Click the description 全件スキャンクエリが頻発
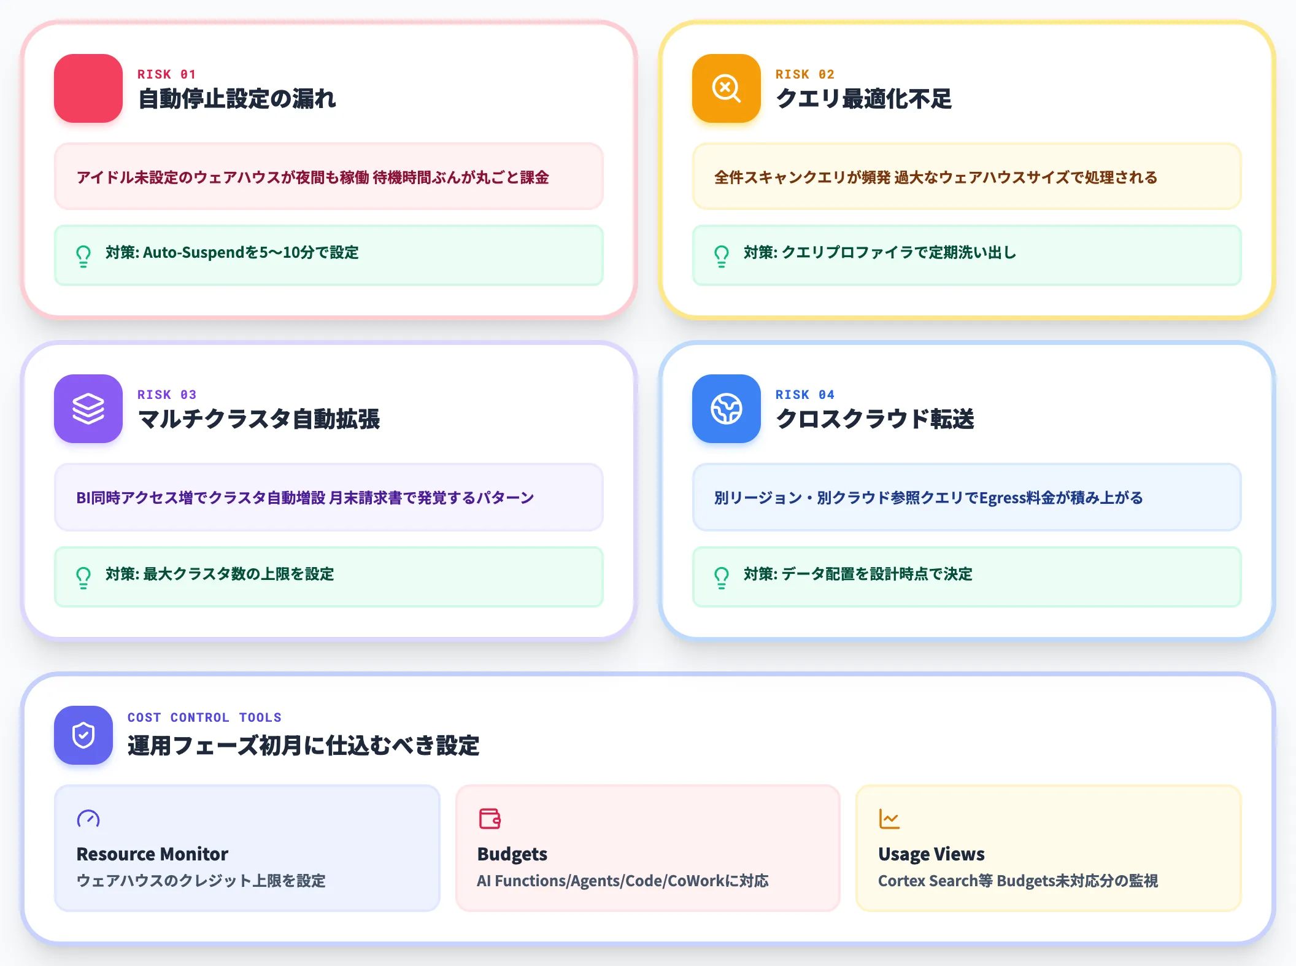The width and height of the screenshot is (1296, 966). coord(802,177)
